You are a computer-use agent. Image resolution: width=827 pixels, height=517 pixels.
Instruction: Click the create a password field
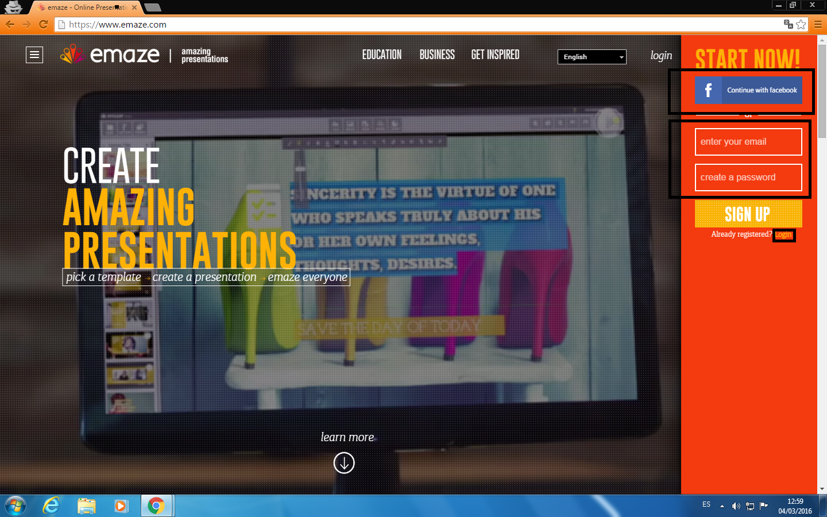tap(748, 178)
